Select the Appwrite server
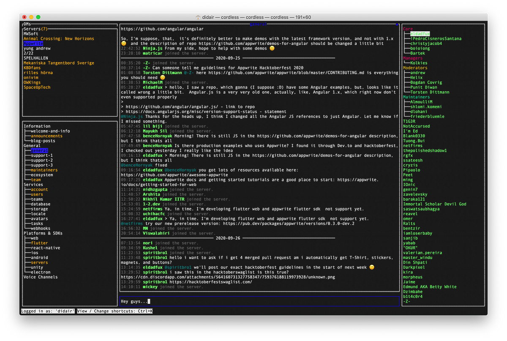The height and width of the screenshot is (341, 507). point(33,44)
